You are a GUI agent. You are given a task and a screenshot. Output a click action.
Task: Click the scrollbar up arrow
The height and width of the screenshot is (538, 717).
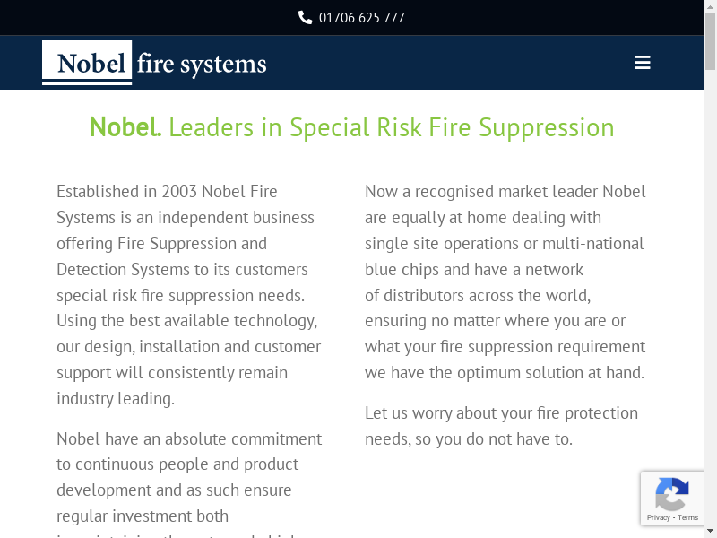(711, 6)
